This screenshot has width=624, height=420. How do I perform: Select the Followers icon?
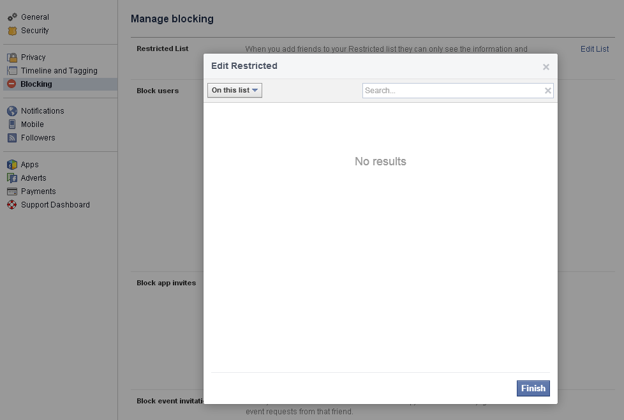click(12, 137)
